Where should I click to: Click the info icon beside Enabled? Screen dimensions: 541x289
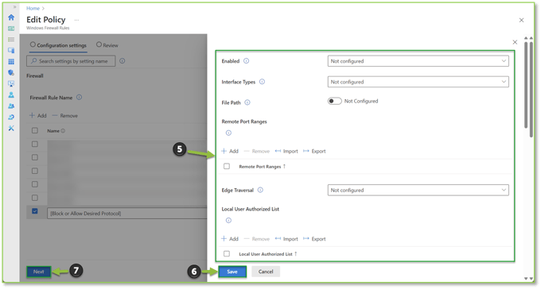point(247,61)
